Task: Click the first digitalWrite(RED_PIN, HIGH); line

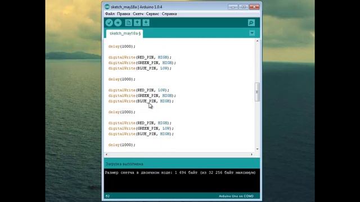Action: coord(140,57)
